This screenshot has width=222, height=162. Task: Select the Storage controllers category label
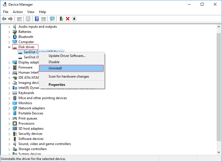click(33, 149)
